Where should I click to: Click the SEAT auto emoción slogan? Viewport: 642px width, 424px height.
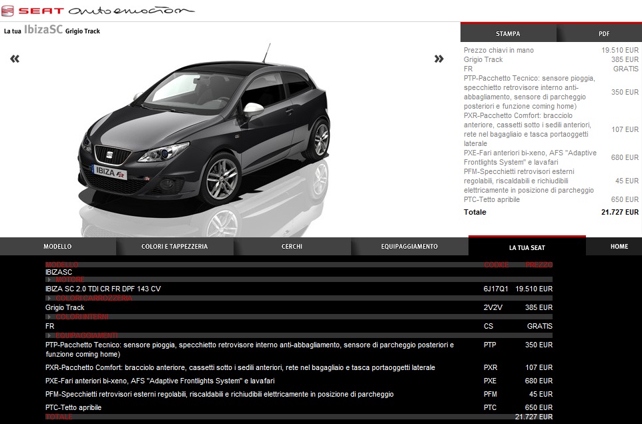(131, 11)
